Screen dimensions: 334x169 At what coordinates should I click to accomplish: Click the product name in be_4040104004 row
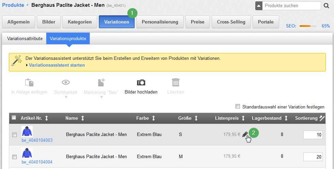click(x=96, y=157)
